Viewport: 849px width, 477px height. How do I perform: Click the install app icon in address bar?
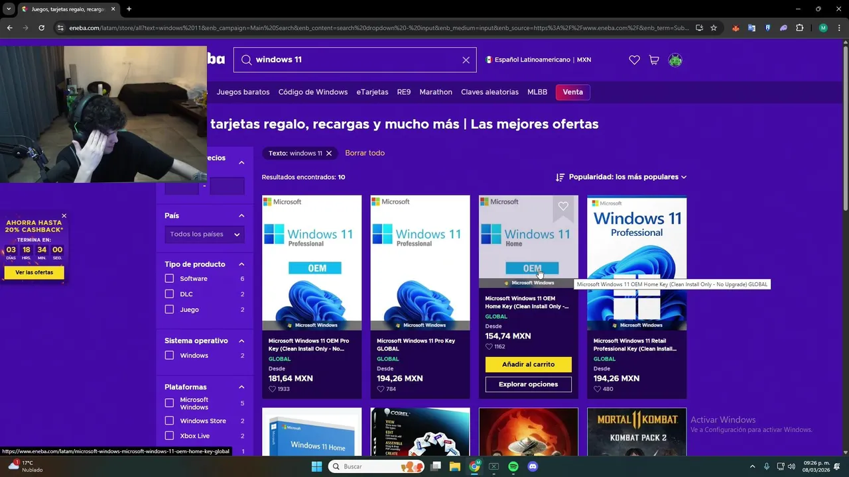click(x=699, y=28)
